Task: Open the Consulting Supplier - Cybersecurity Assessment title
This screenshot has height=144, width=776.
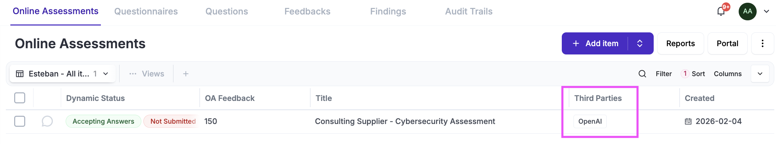Action: 405,121
